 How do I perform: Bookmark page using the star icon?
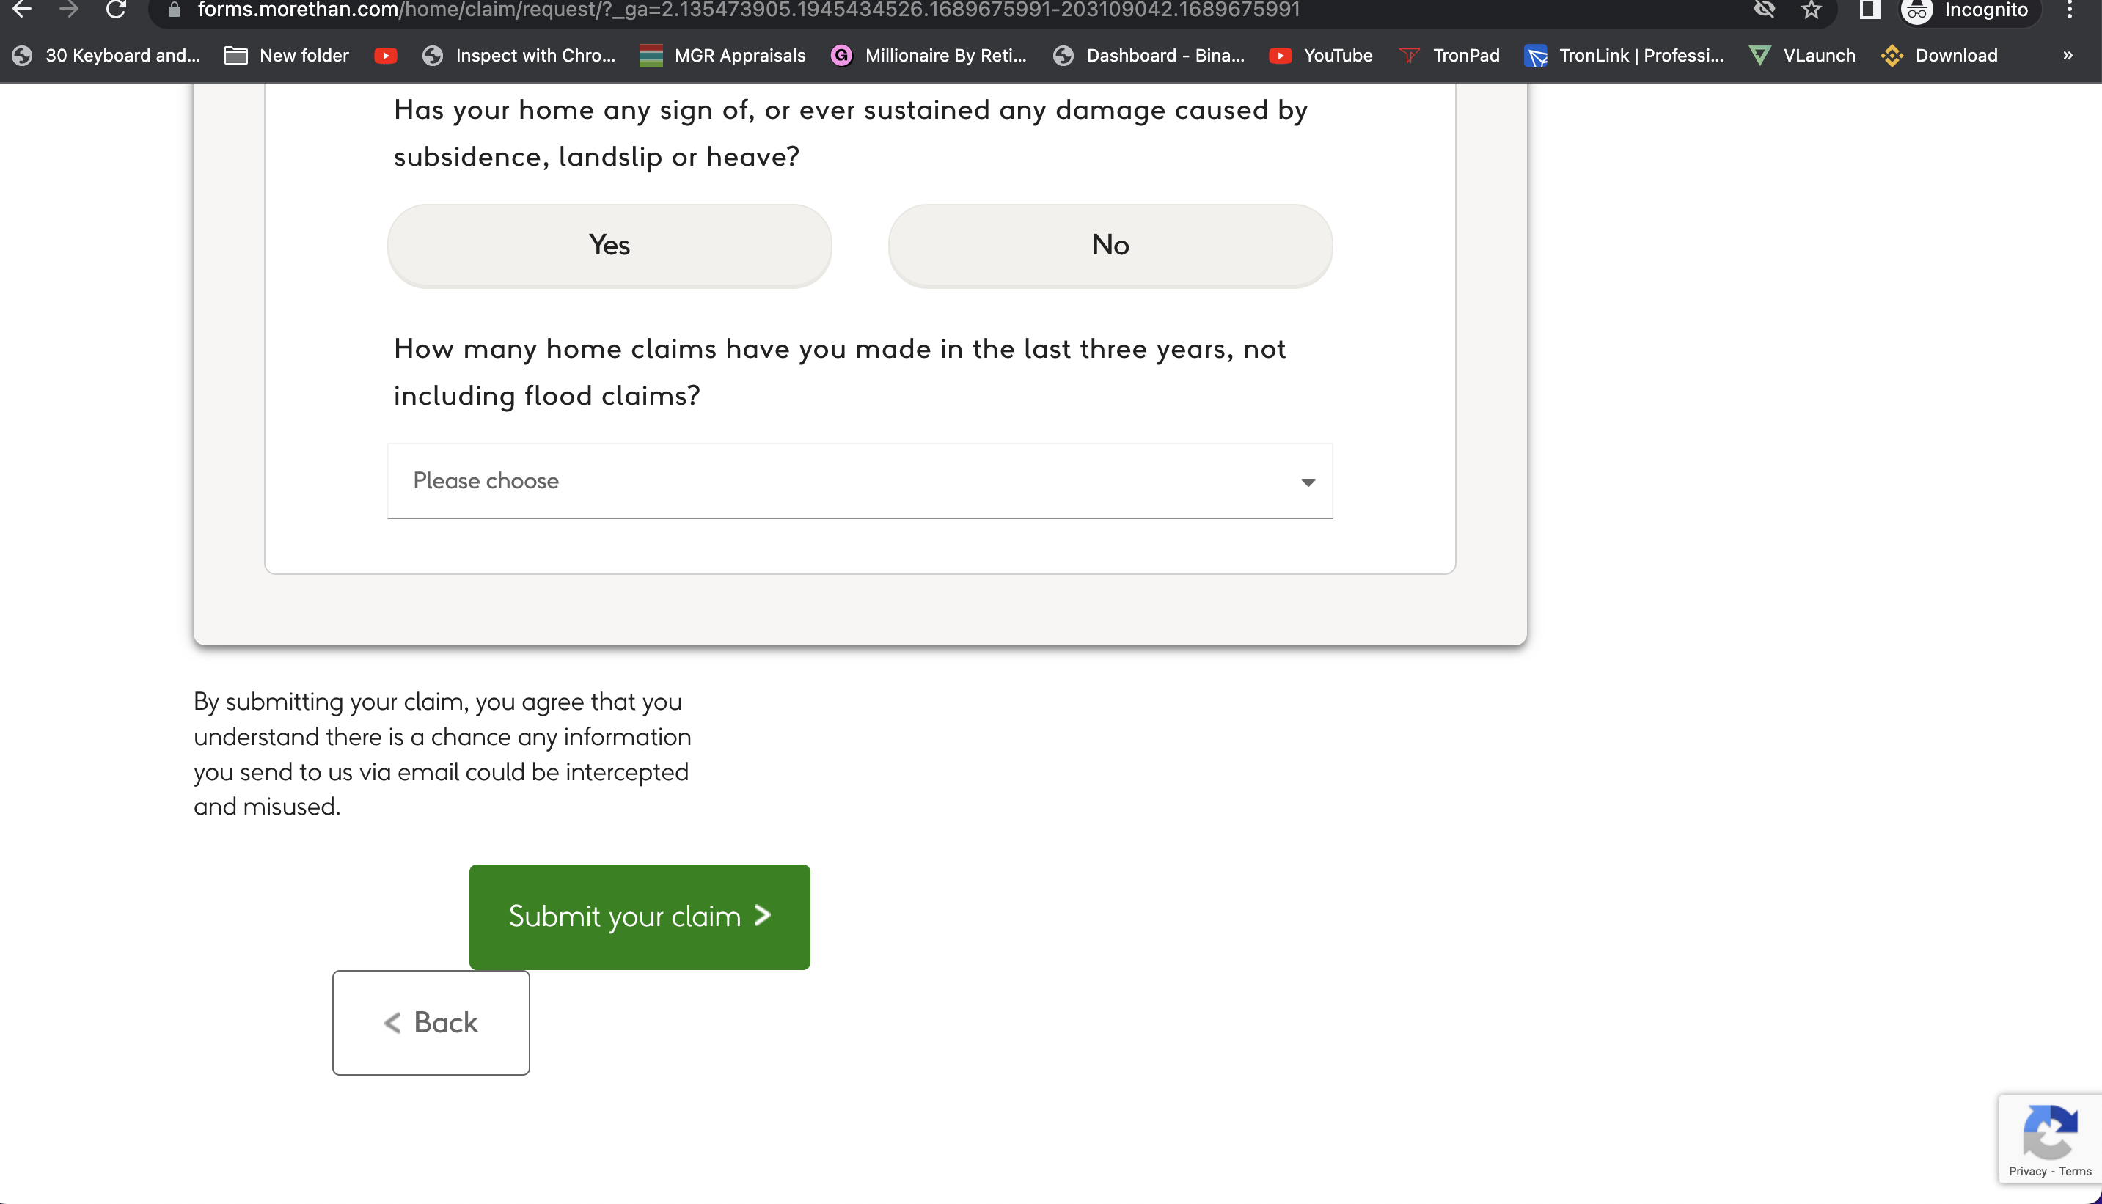tap(1811, 10)
